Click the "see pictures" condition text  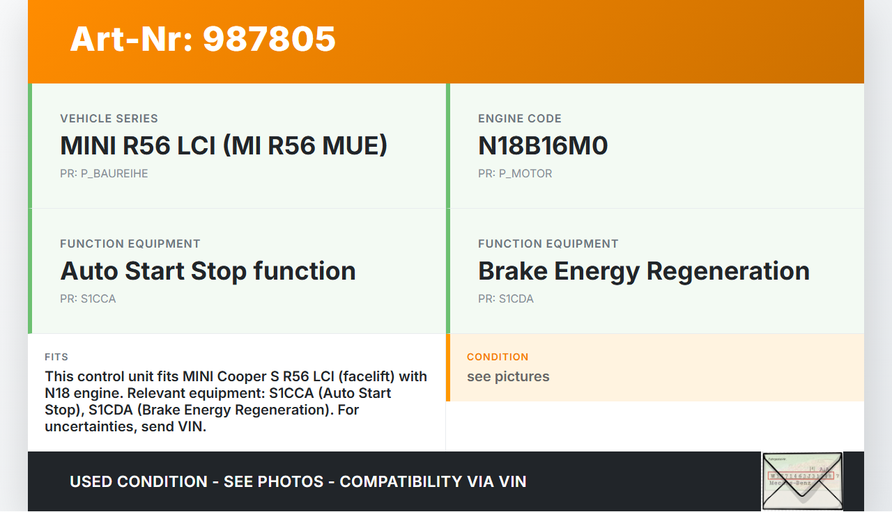pos(508,376)
